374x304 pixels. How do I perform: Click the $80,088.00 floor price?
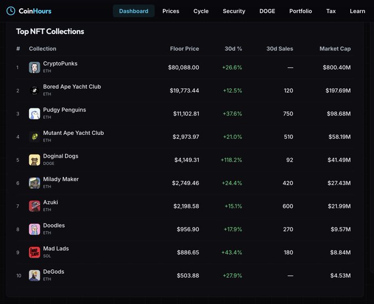coord(183,68)
